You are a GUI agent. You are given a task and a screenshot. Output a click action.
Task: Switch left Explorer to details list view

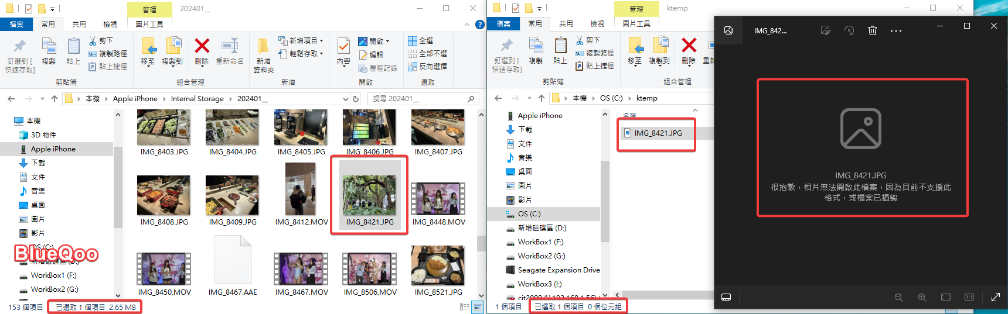click(x=465, y=307)
